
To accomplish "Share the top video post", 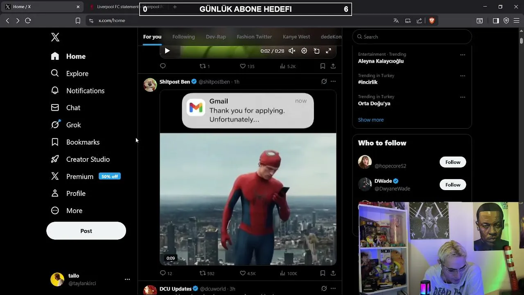I will [x=333, y=66].
